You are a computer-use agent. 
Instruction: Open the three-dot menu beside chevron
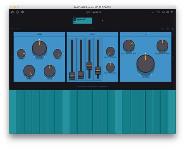17,29
